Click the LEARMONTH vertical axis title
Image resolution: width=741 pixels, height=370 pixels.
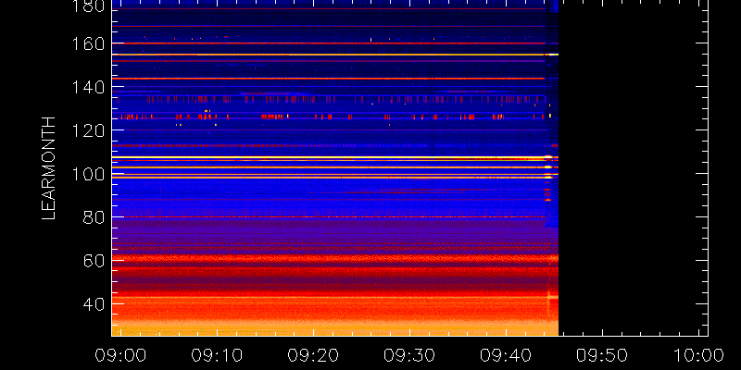pos(49,168)
